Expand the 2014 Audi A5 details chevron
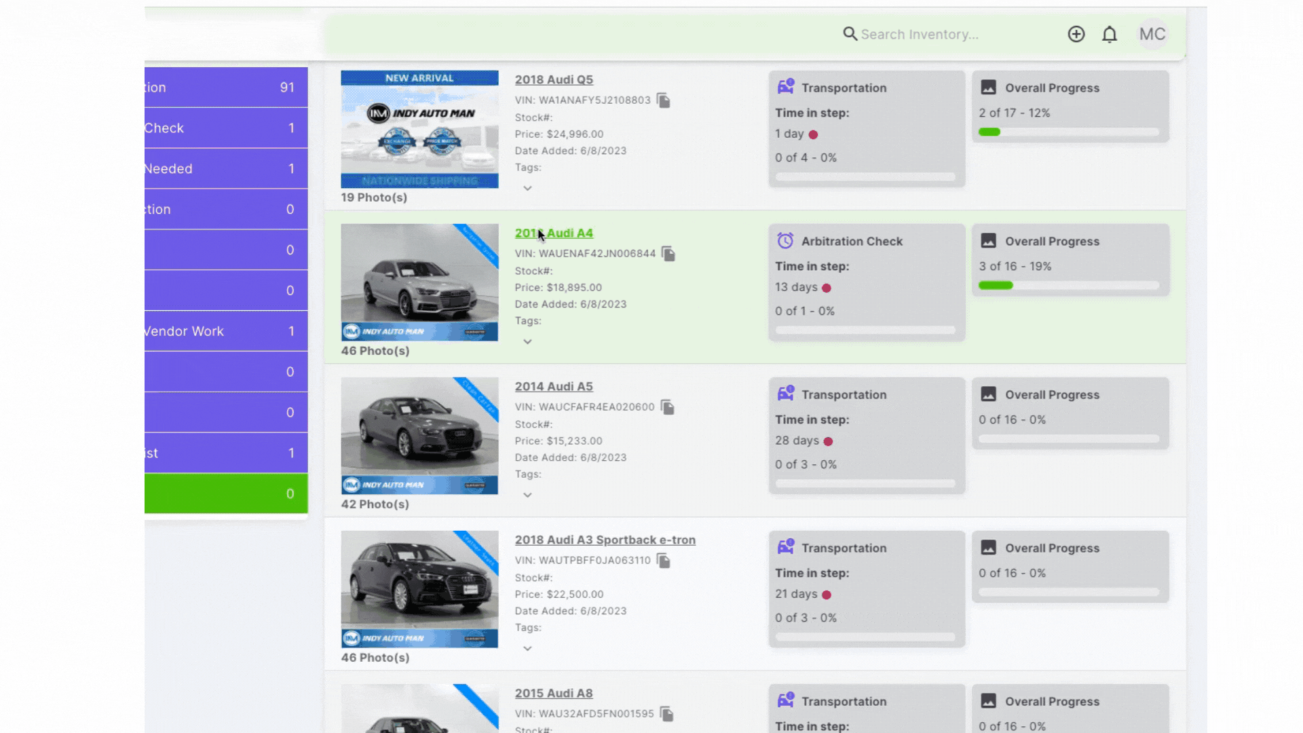 coord(527,495)
